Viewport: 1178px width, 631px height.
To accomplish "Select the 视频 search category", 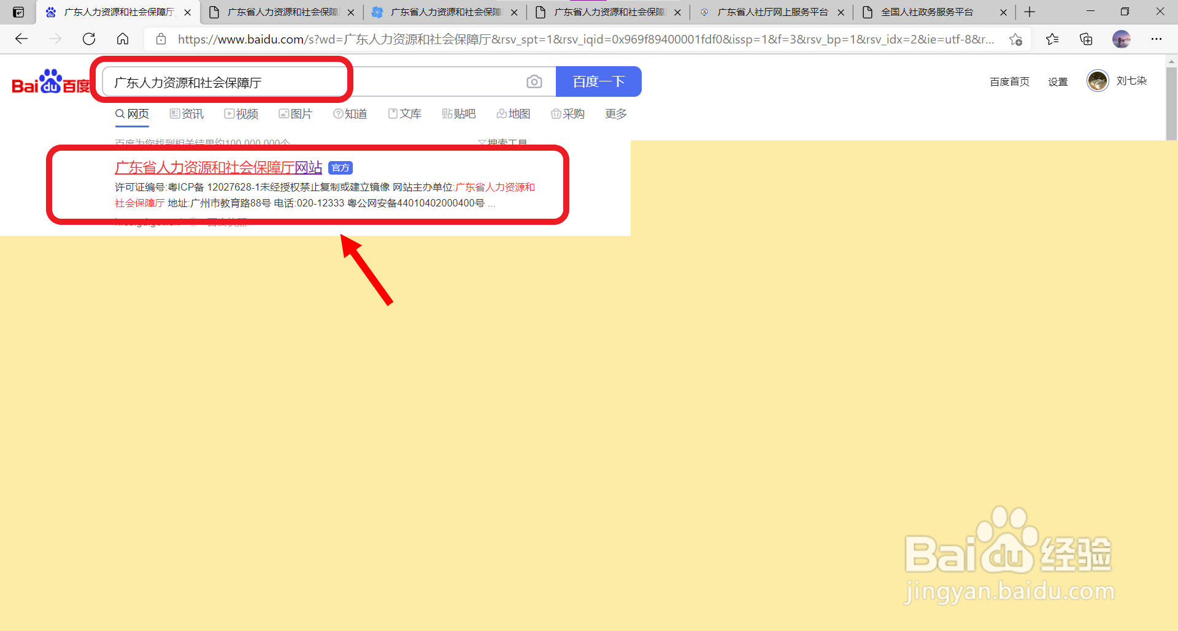I will point(241,114).
